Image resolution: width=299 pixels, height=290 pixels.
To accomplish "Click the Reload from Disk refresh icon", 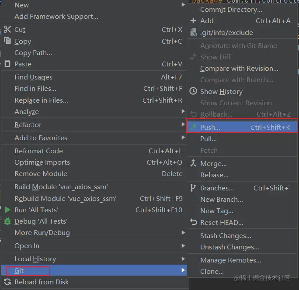I will click(7, 282).
